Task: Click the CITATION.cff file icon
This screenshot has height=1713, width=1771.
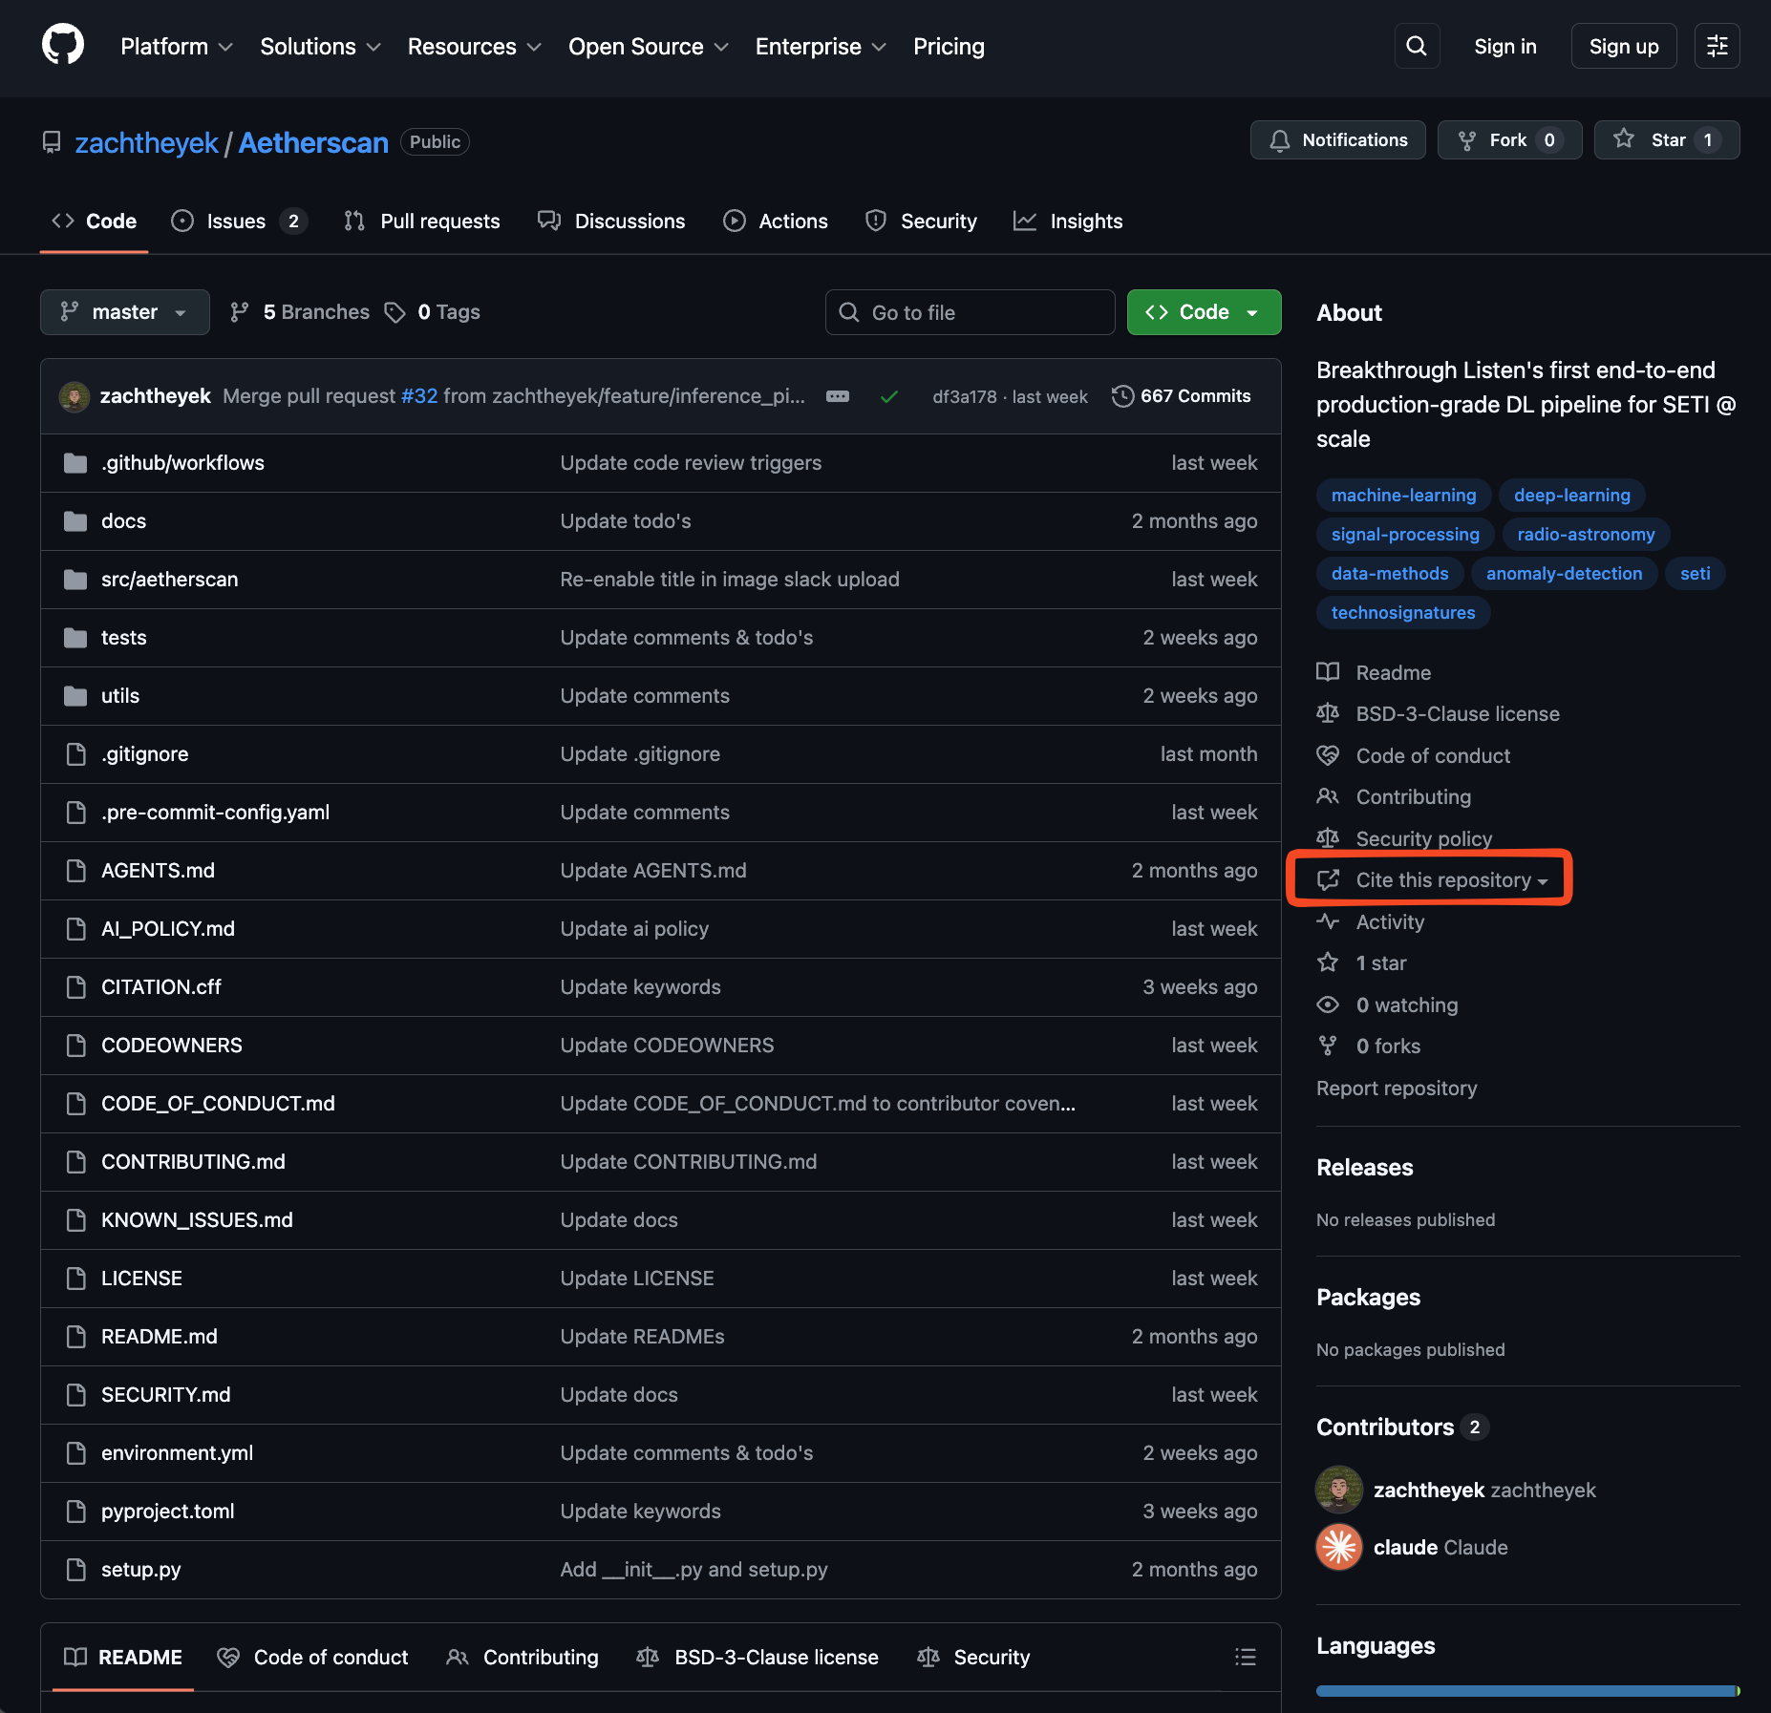Action: [75, 987]
